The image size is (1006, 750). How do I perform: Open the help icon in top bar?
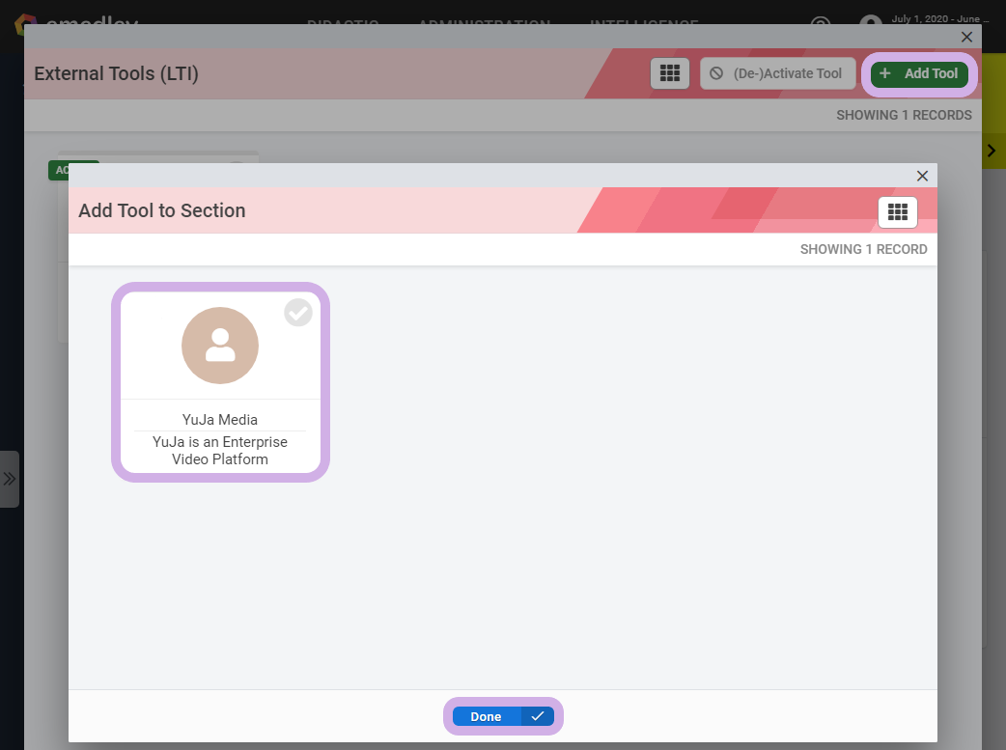821,24
